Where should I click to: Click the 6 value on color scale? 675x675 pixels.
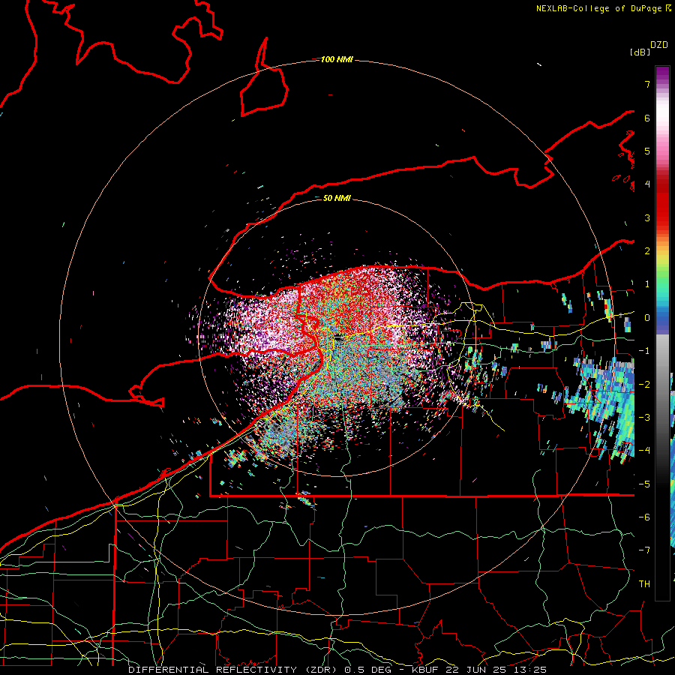647,118
